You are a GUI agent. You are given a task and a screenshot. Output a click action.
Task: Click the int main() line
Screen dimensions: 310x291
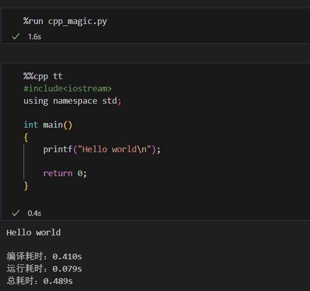[x=48, y=125]
